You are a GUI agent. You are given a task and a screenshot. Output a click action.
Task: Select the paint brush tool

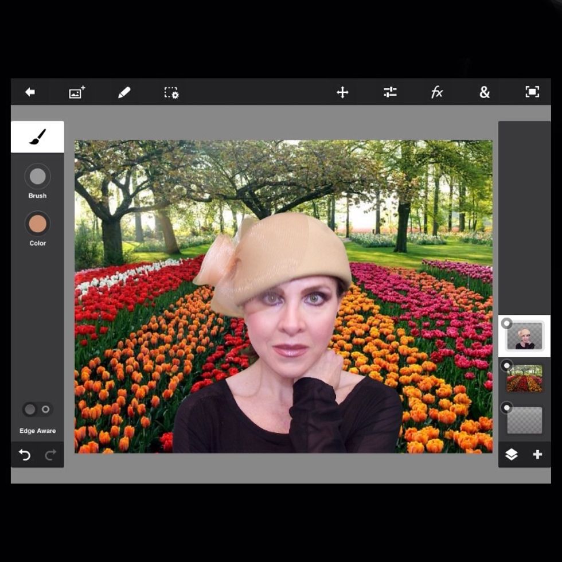click(x=37, y=136)
